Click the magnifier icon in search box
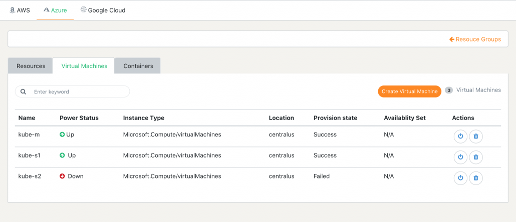 (23, 91)
